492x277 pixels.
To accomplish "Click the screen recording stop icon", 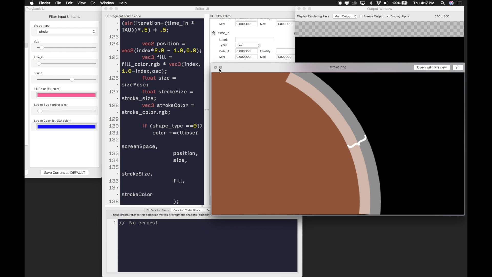I will [x=340, y=3].
